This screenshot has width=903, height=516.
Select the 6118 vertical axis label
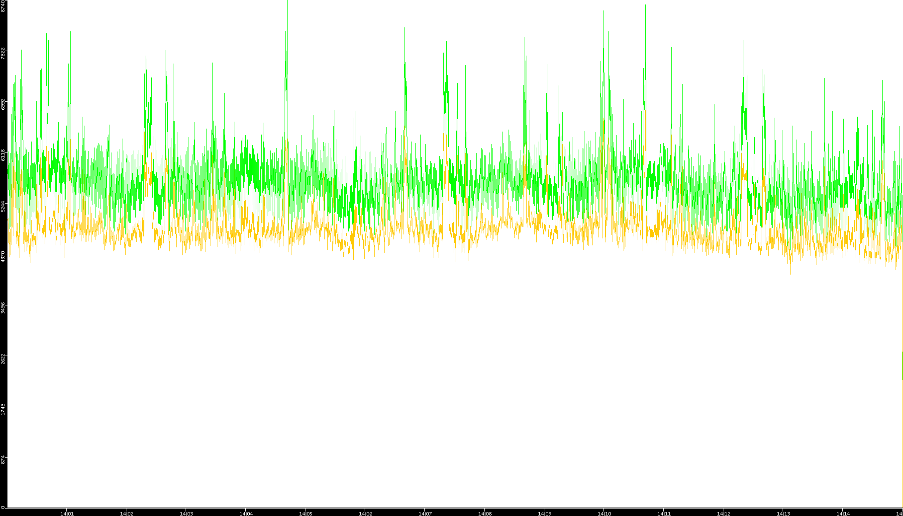point(3,155)
